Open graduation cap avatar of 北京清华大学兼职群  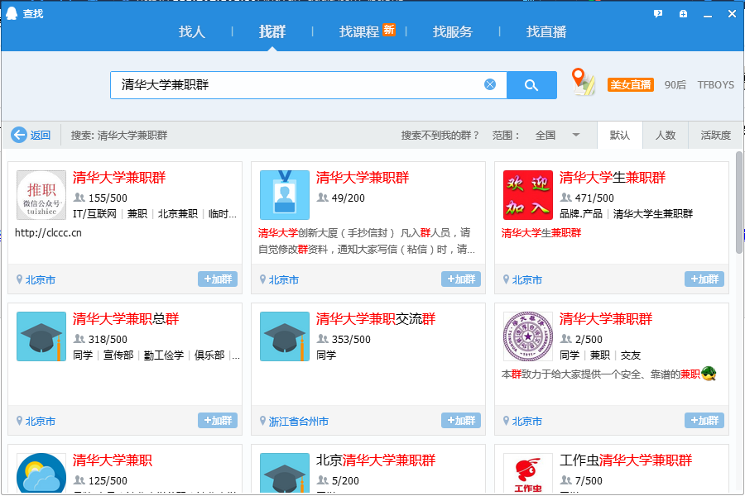pyautogui.click(x=285, y=473)
